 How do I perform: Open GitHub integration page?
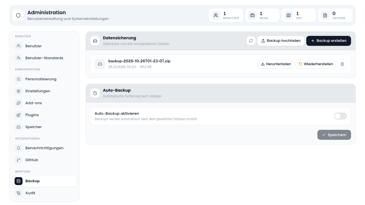[45, 160]
